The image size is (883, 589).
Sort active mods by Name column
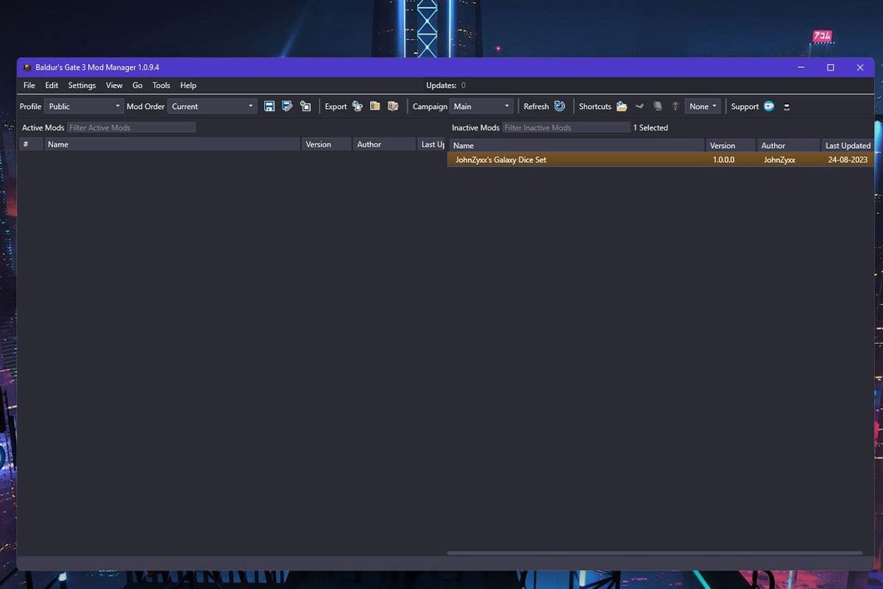coord(171,144)
